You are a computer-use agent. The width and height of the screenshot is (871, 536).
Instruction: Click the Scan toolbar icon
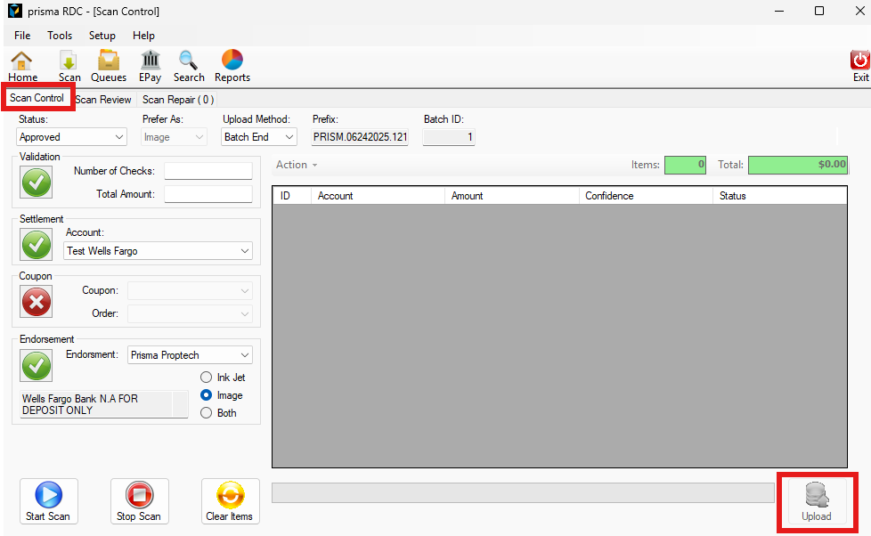[x=69, y=62]
